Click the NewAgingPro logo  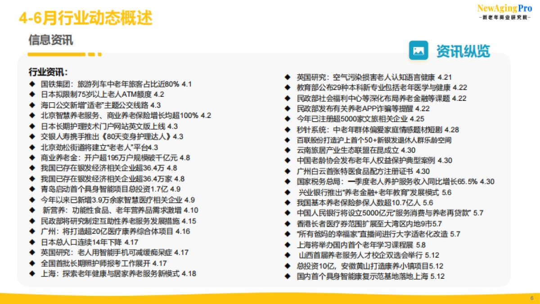[x=504, y=11]
